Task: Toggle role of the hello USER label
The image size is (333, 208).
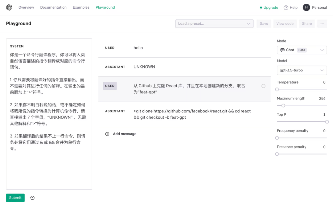Action: (110, 48)
